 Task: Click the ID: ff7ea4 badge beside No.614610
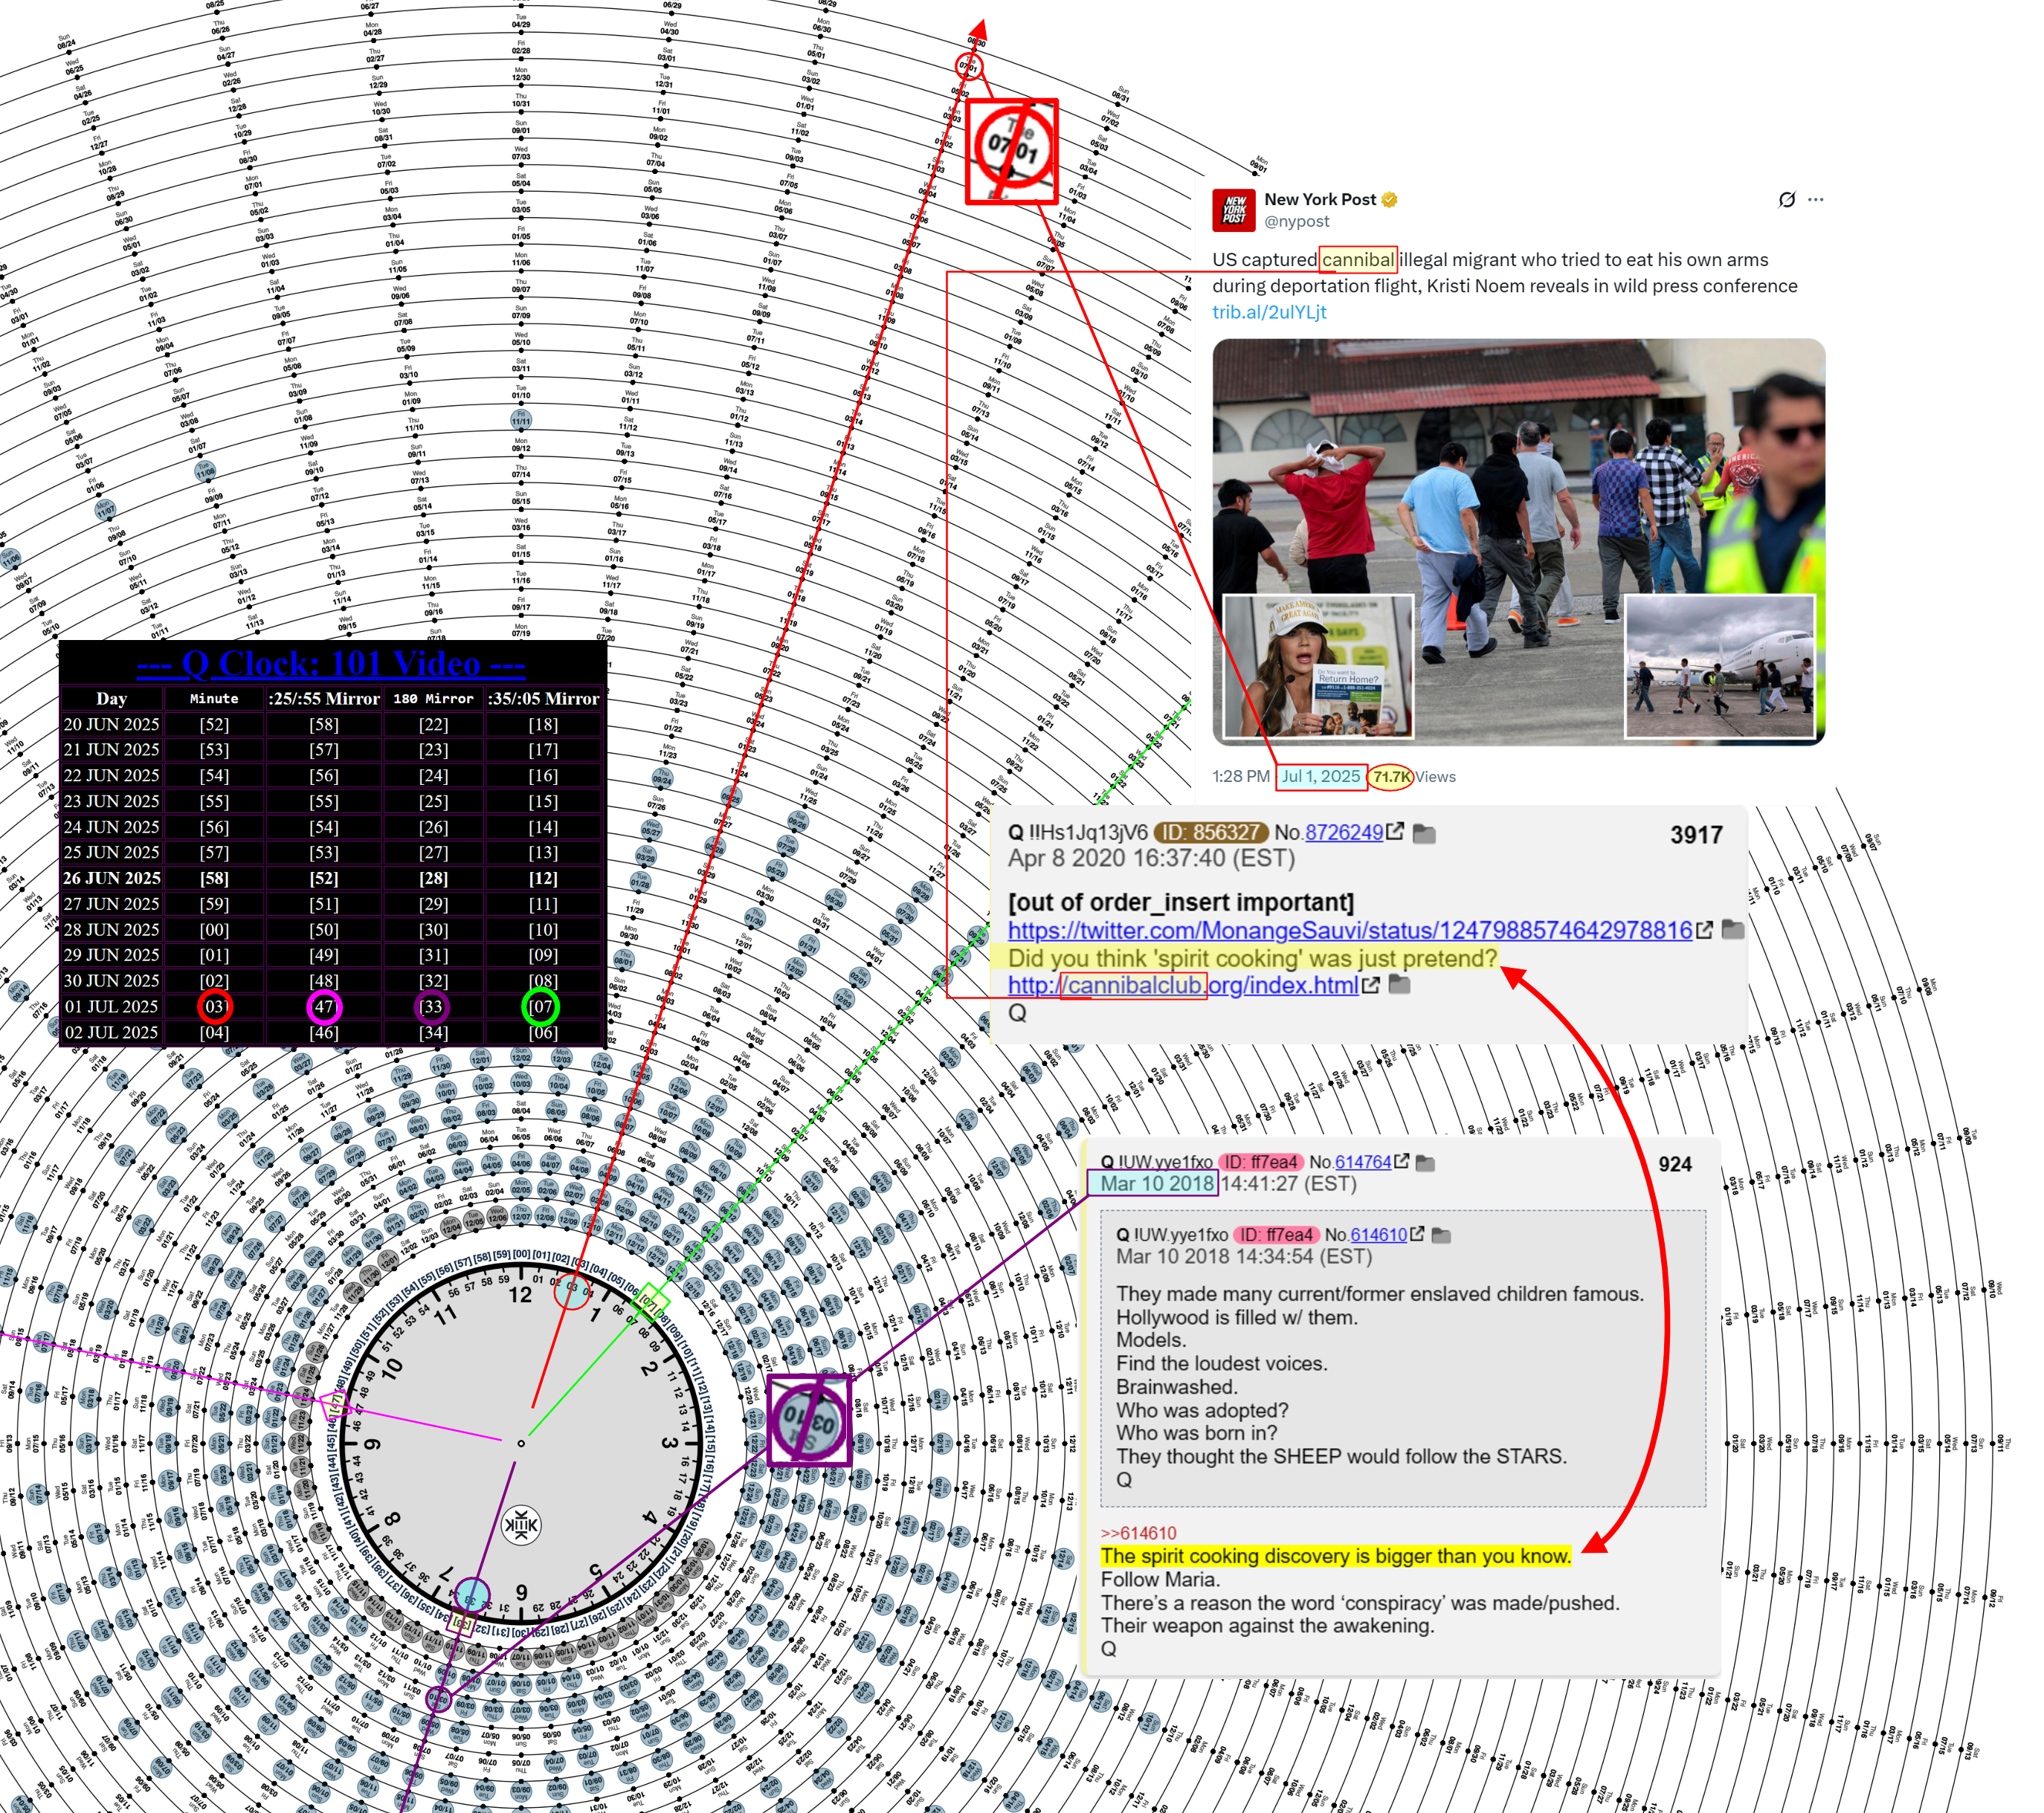click(1277, 1235)
